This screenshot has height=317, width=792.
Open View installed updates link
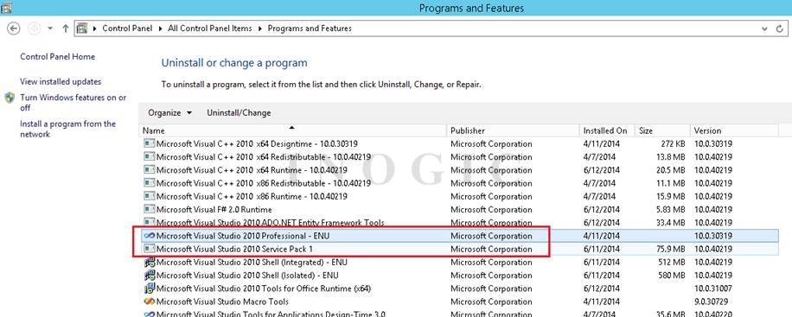tap(61, 81)
